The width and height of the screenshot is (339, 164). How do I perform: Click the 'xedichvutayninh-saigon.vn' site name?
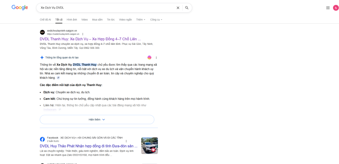click(62, 31)
